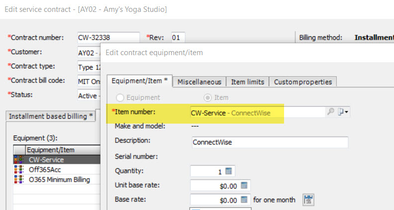
Task: Click the Description text field
Action: (270, 142)
